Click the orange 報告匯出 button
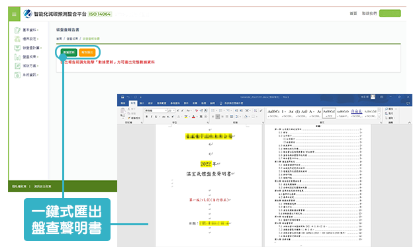This screenshot has height=251, width=417. click(x=87, y=53)
